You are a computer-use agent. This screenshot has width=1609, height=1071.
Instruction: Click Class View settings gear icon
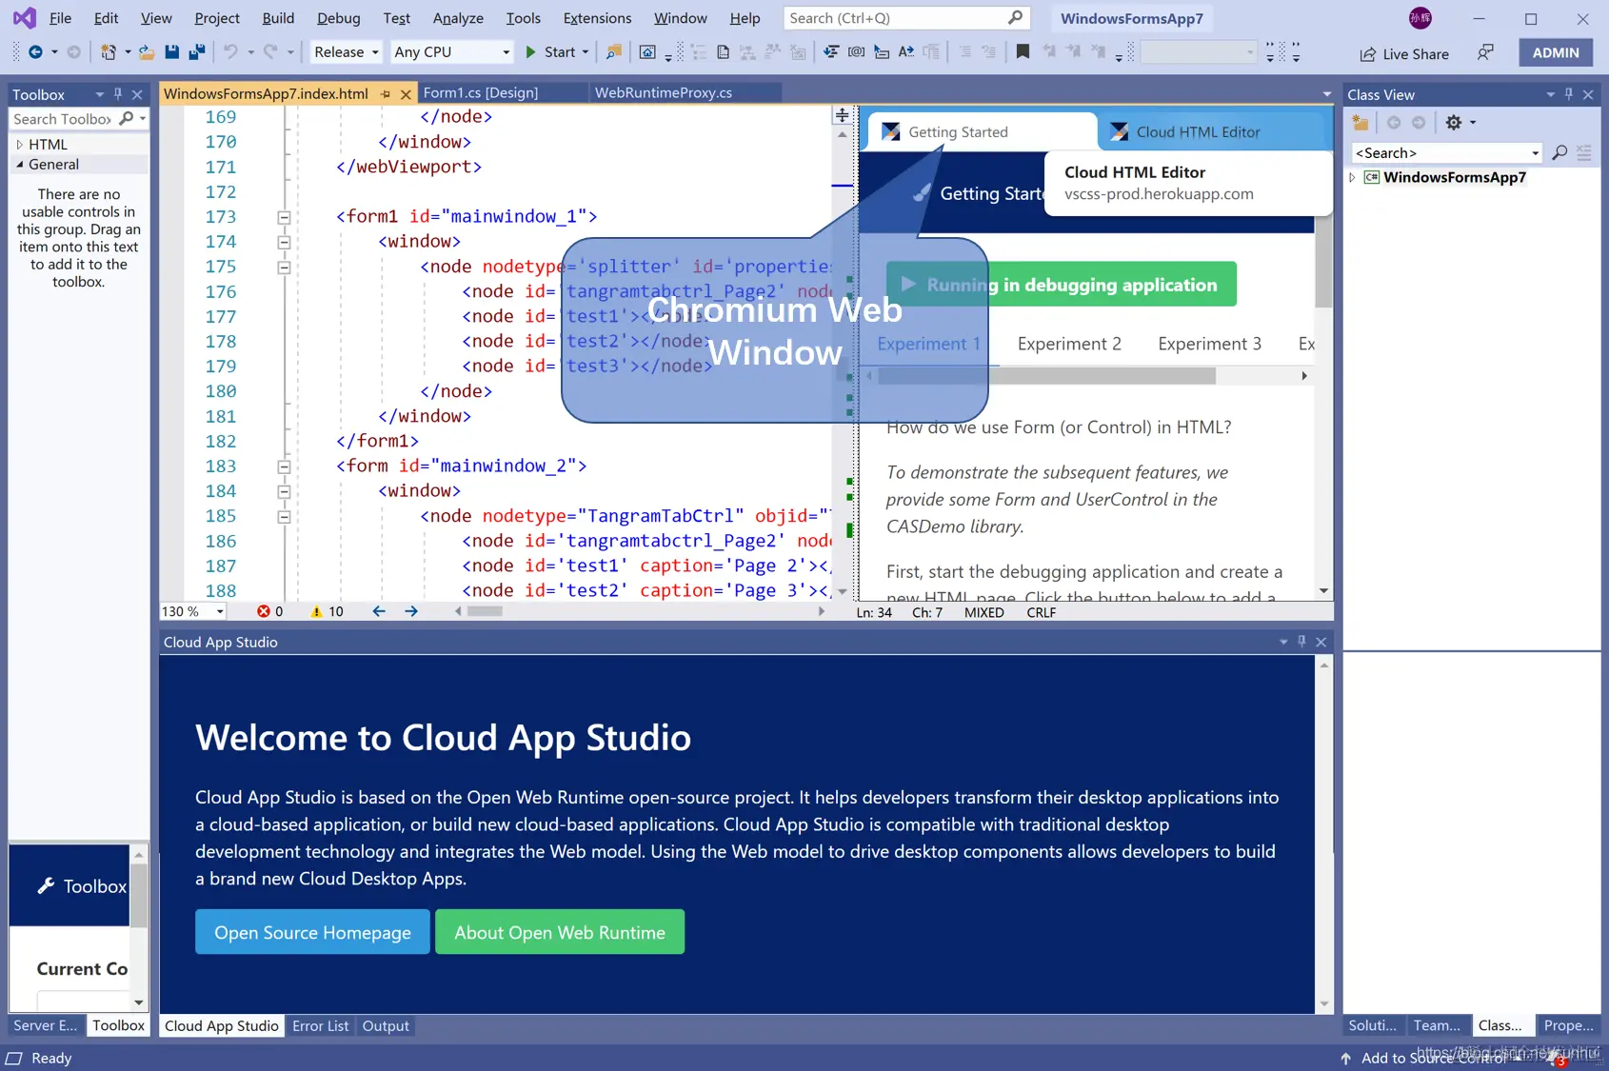[x=1454, y=122]
